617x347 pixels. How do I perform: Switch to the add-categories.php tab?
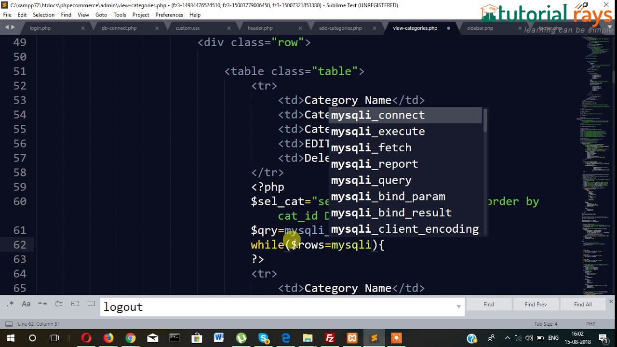pos(340,28)
